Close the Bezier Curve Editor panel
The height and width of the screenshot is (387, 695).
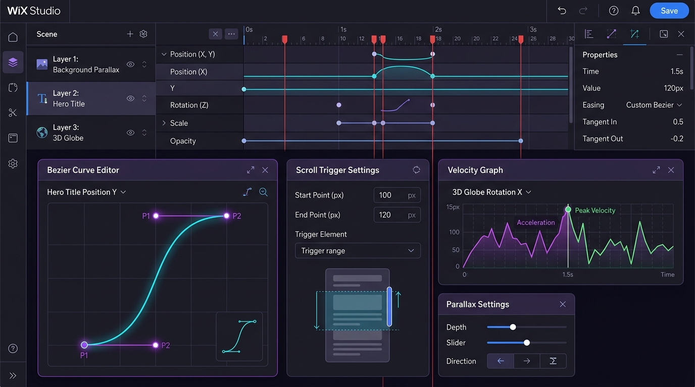pyautogui.click(x=265, y=170)
